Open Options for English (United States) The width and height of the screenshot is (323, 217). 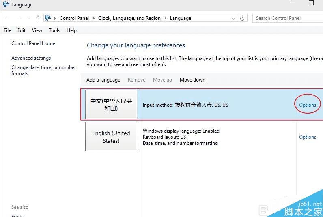(308, 137)
